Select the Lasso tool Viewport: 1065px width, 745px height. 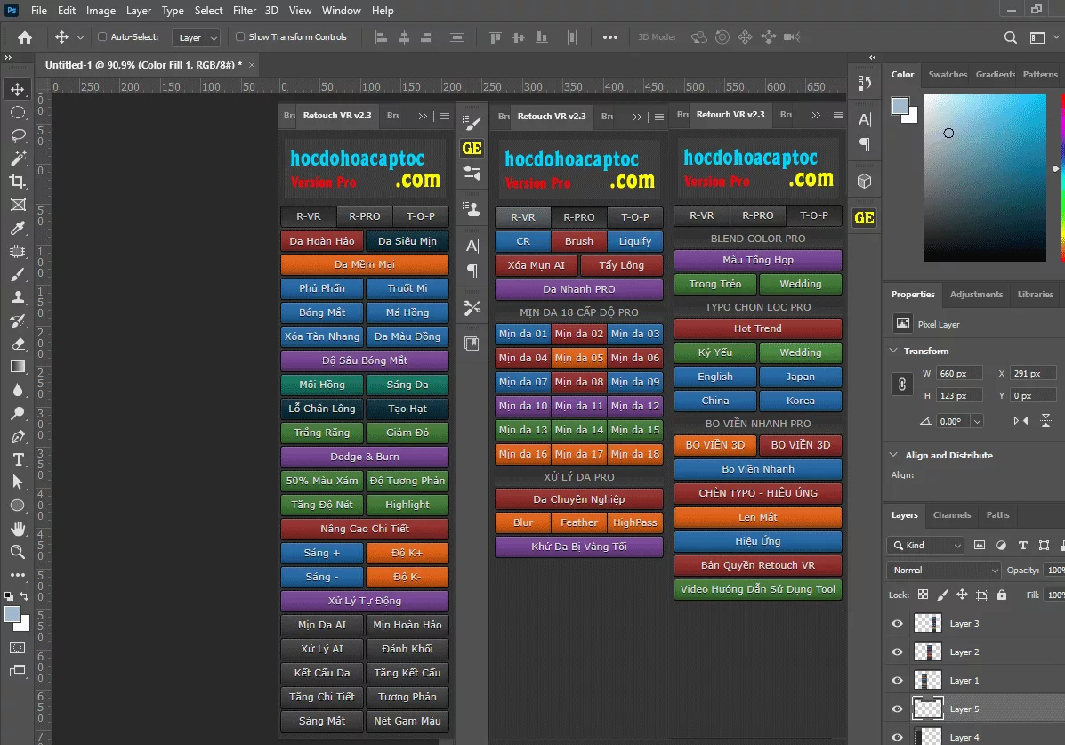coord(18,135)
